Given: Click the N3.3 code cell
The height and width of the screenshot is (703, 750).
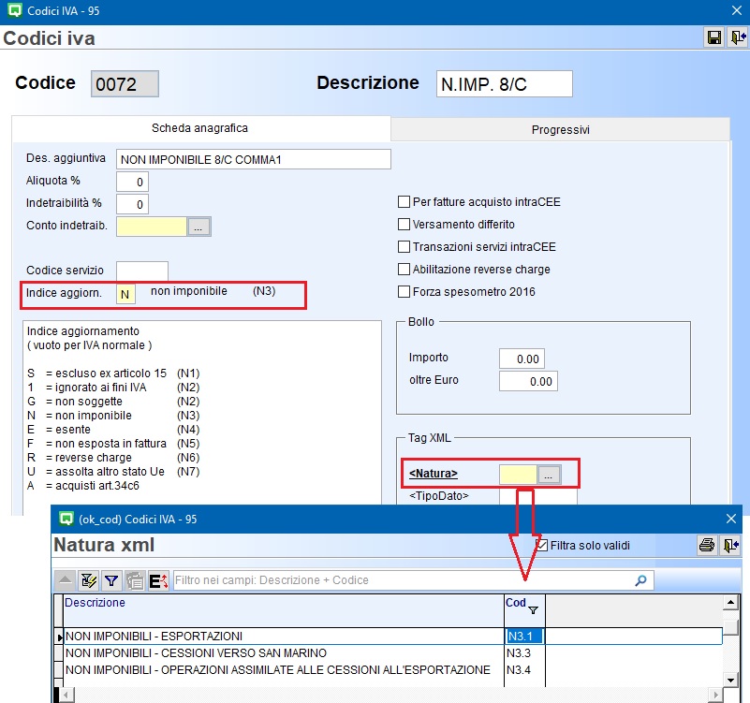Looking at the screenshot, I should pos(524,652).
